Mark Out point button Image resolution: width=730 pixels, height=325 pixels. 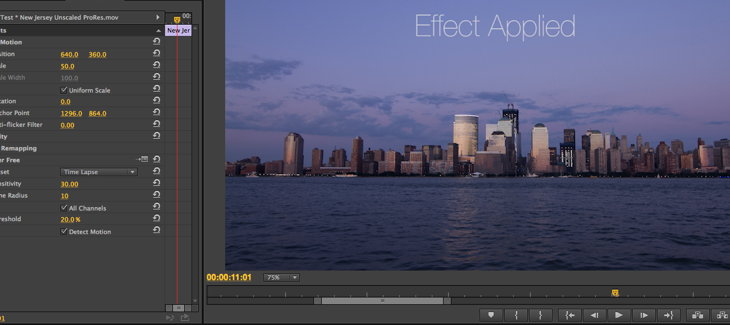tap(540, 315)
